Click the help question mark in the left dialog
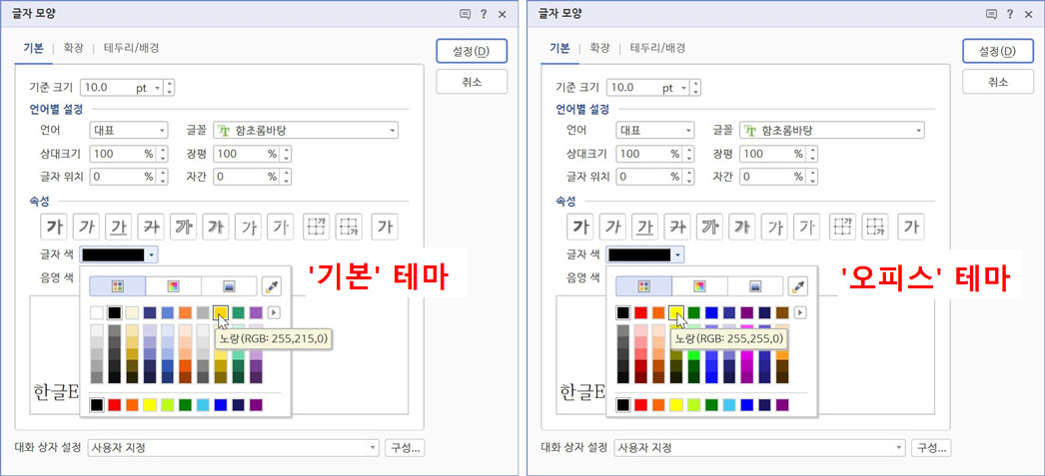This screenshot has height=476, width=1045. pos(484,14)
